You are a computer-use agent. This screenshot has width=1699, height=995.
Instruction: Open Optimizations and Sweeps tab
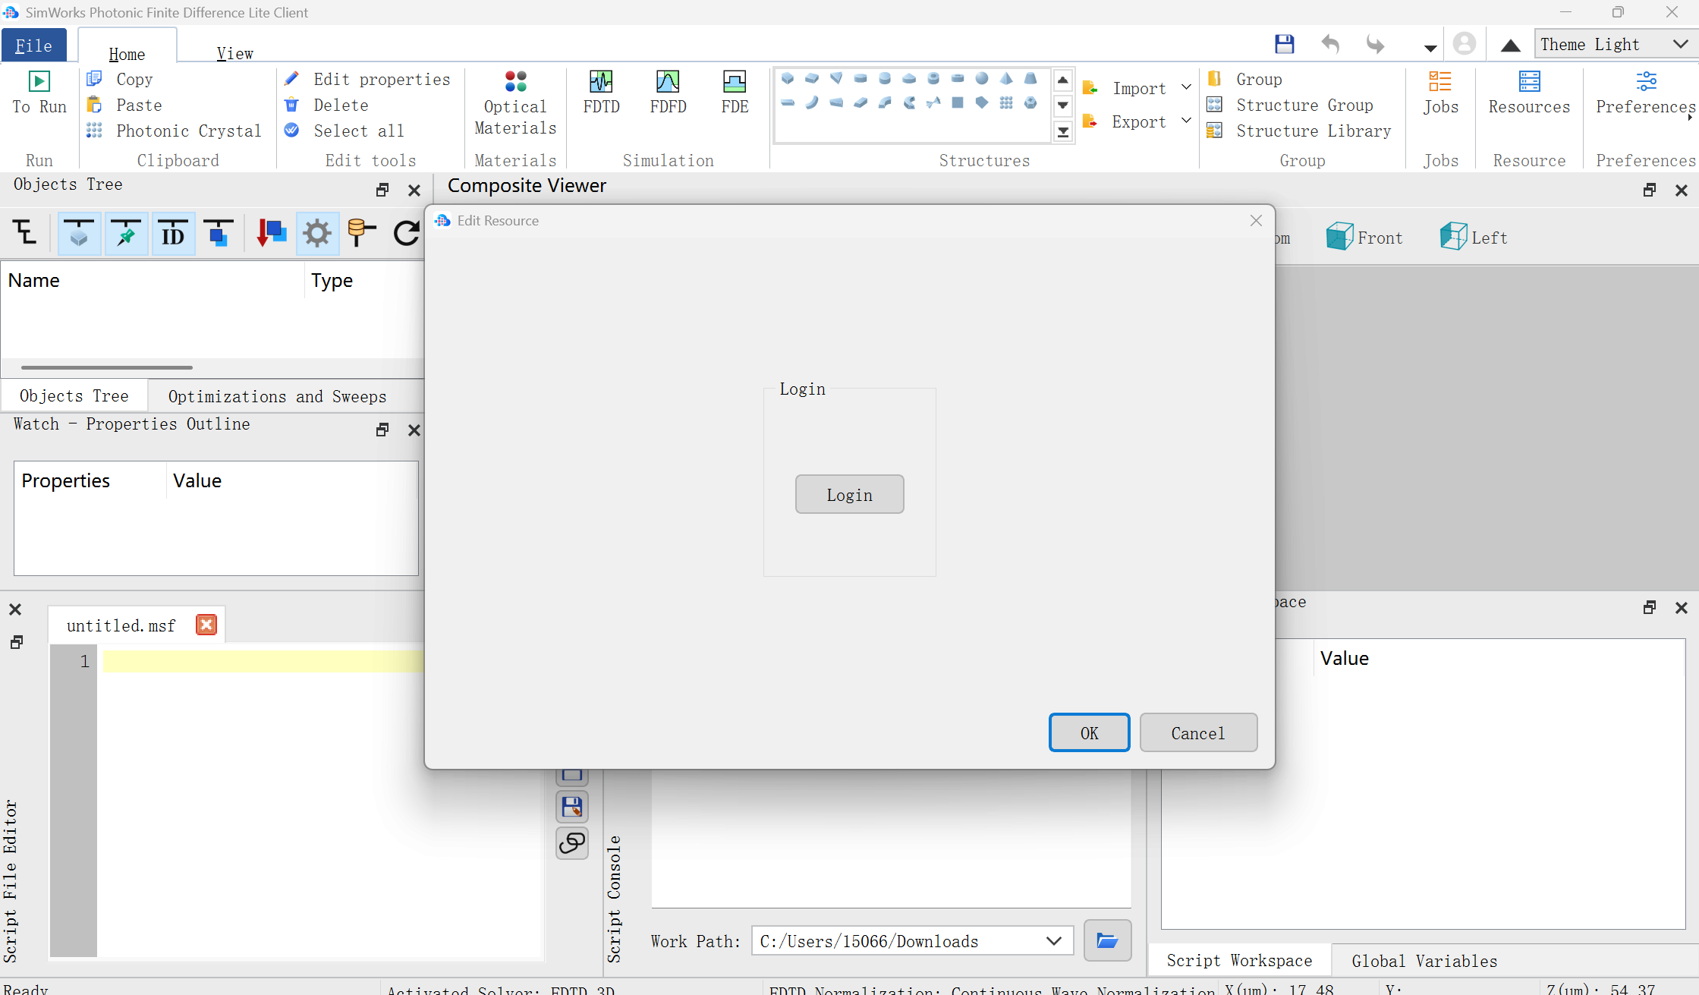pos(277,396)
